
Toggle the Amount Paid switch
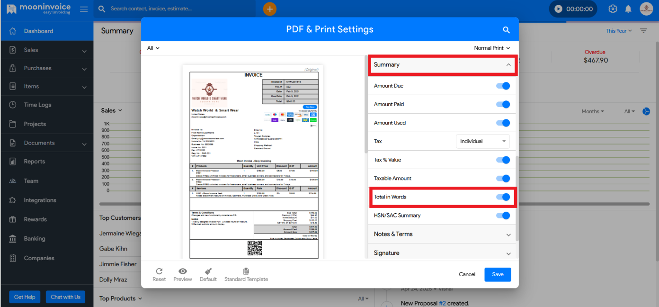coord(503,104)
